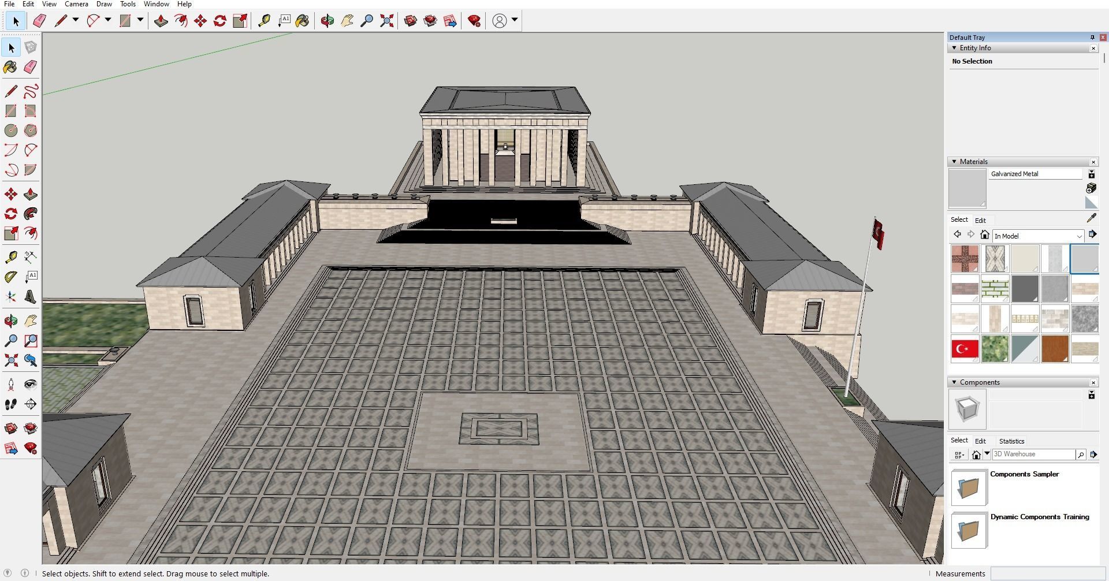Viewport: 1109px width, 581px height.
Task: Open the File menu
Action: pos(9,4)
